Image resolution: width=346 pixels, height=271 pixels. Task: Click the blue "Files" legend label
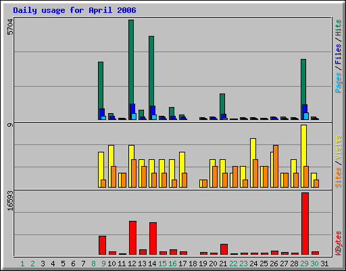(339, 54)
